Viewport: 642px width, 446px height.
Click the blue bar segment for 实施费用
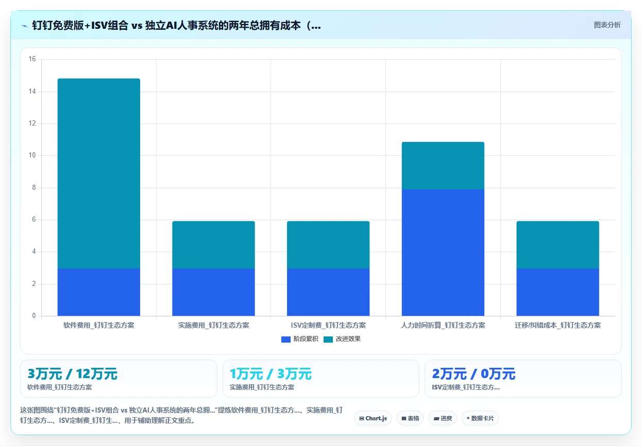point(213,292)
